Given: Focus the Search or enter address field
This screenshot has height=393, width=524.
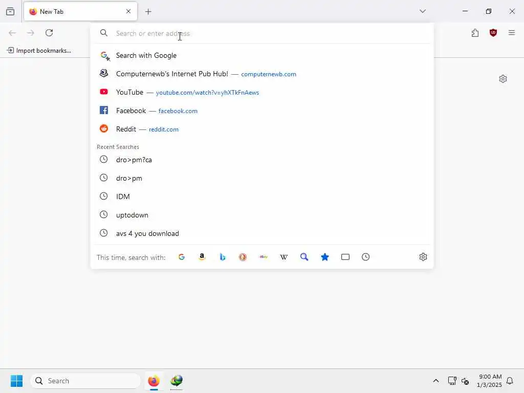Looking at the screenshot, I should [262, 33].
